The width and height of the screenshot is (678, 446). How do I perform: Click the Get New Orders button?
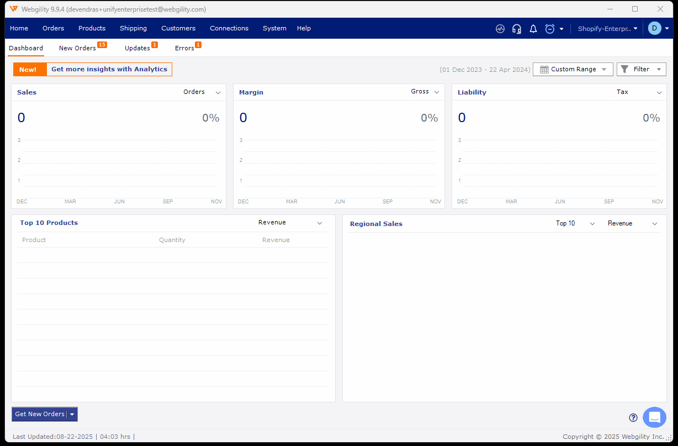click(39, 414)
